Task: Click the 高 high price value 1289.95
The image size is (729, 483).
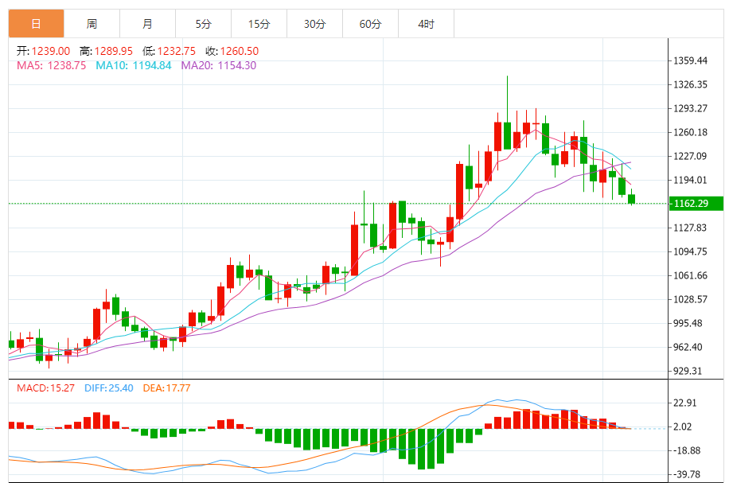Action: coord(107,51)
